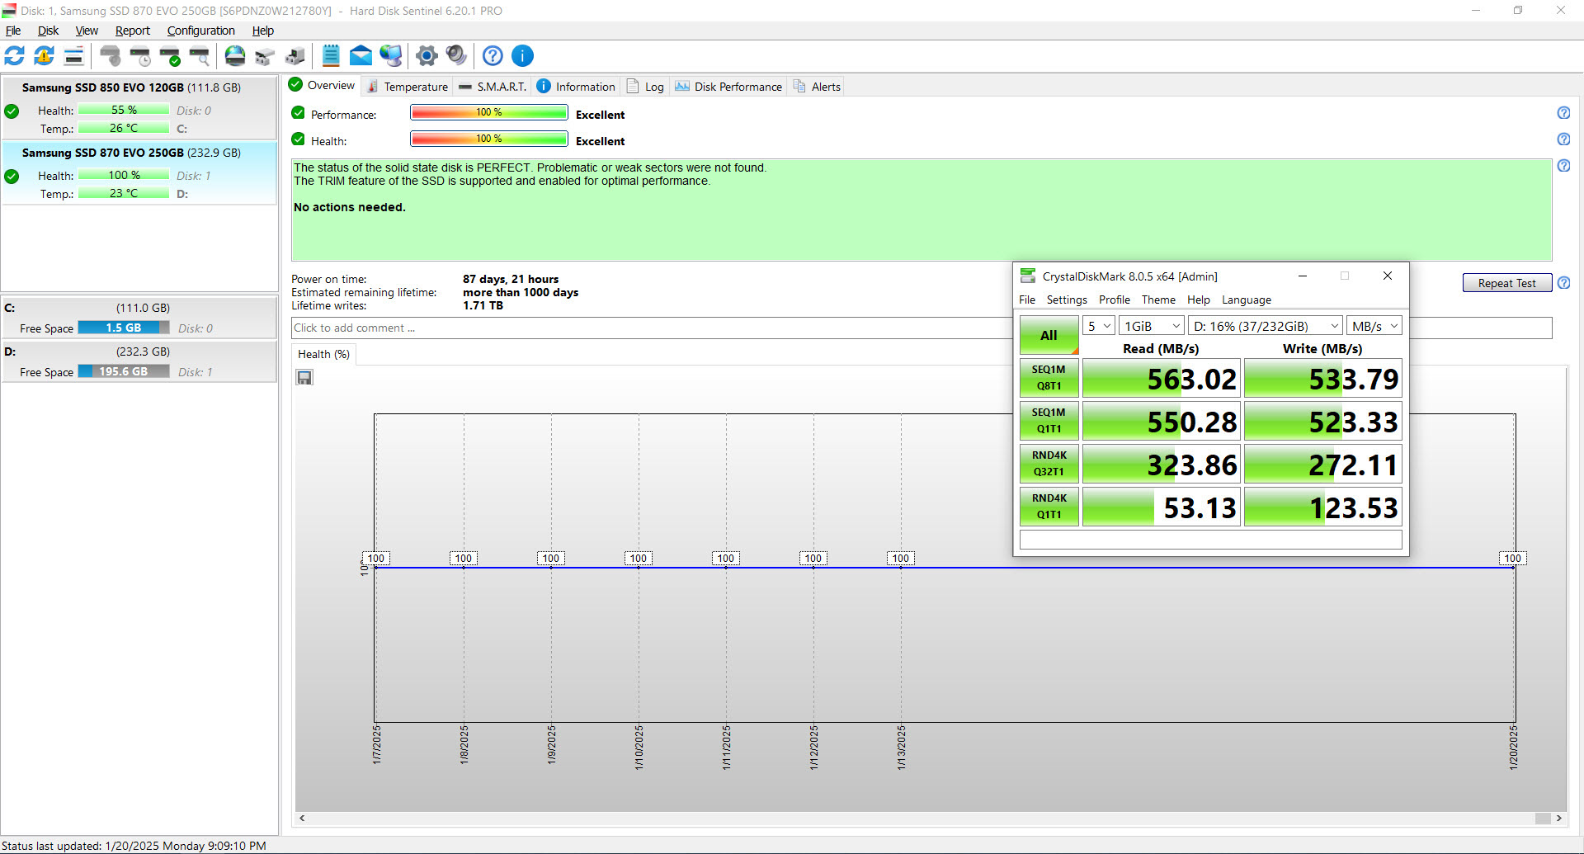The height and width of the screenshot is (854, 1584).
Task: Run the SEQ1M Q8T1 test
Action: coord(1049,378)
